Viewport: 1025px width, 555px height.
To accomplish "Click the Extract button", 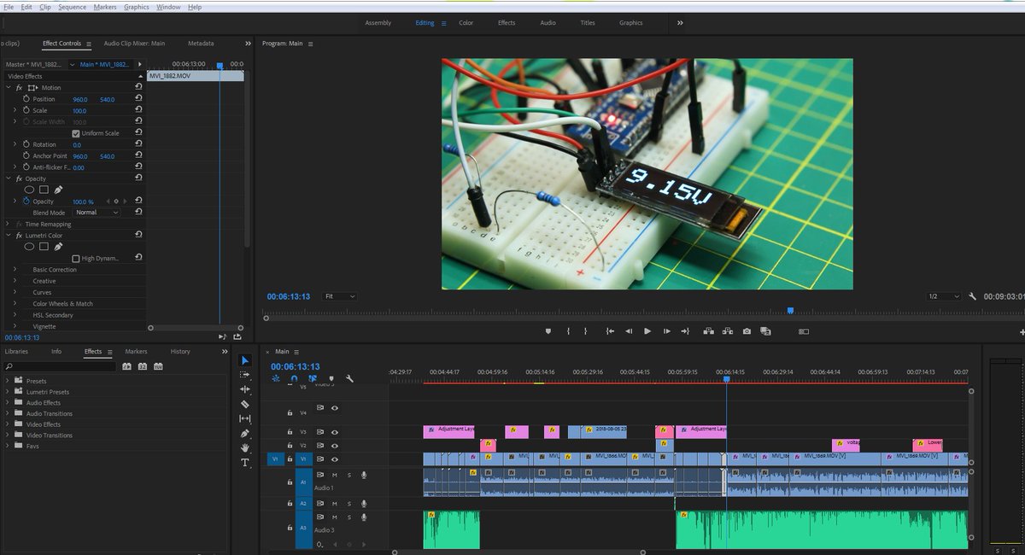I will tap(728, 331).
